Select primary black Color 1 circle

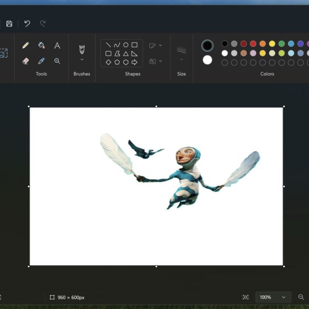point(207,45)
